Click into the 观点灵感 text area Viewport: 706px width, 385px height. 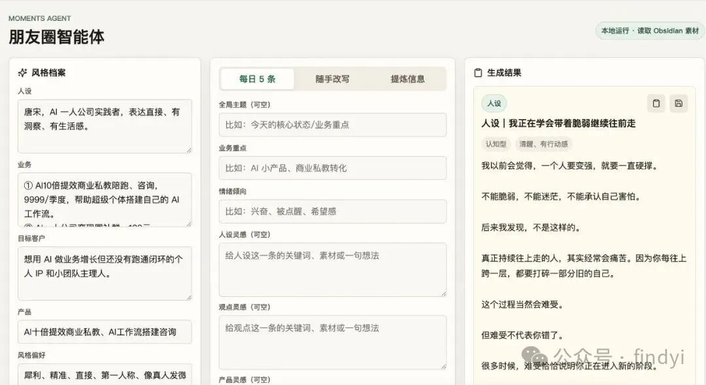(332, 343)
